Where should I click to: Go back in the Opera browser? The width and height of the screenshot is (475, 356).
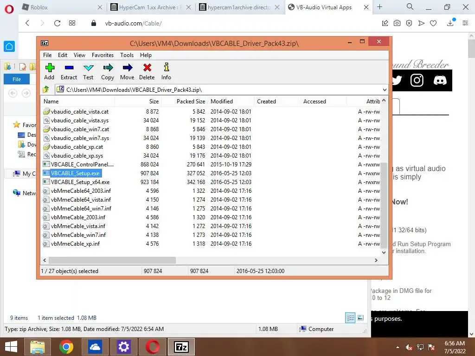point(27,23)
